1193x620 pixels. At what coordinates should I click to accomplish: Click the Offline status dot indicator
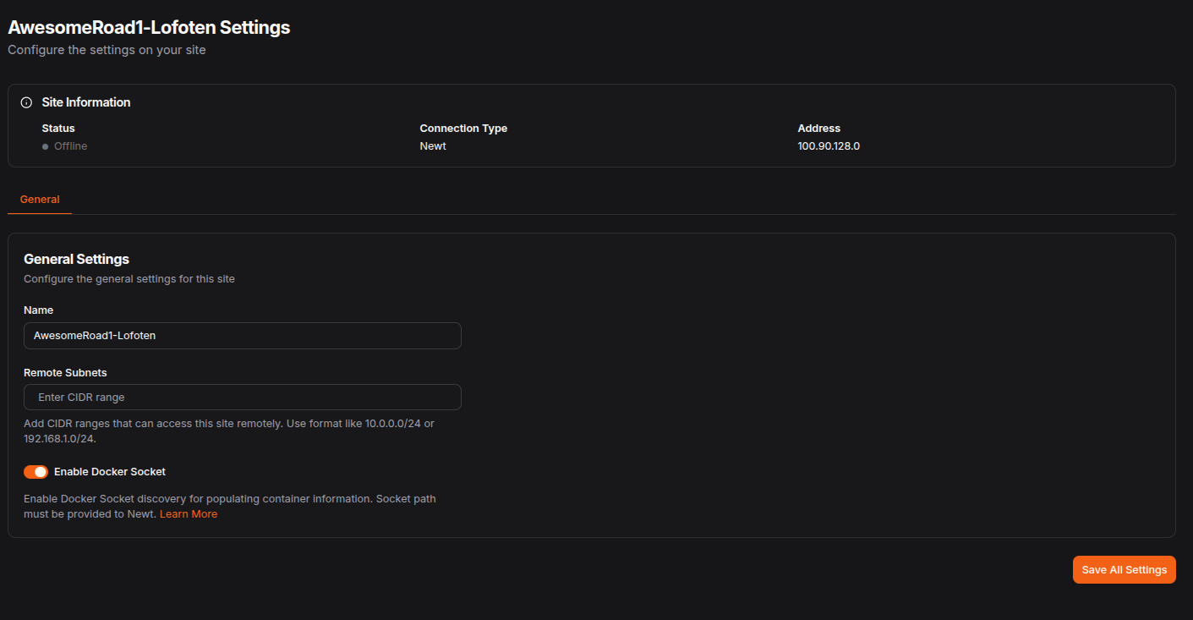pyautogui.click(x=45, y=146)
